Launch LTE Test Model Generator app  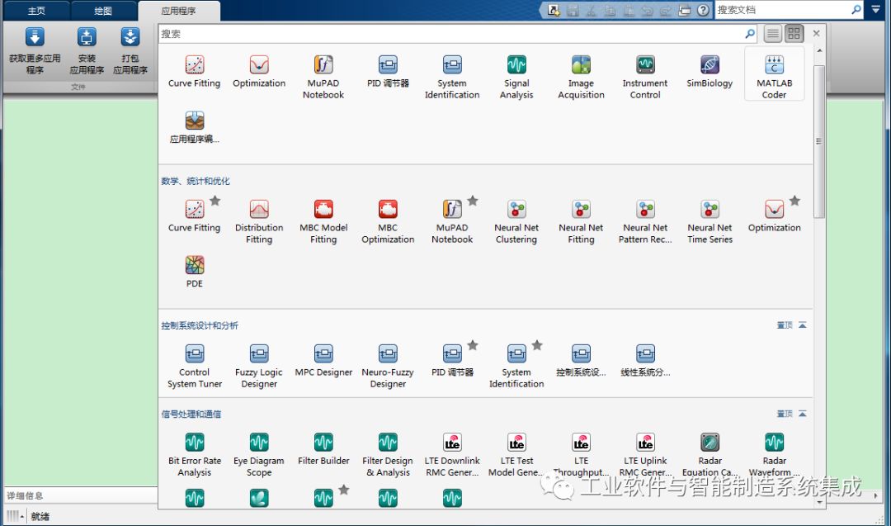516,455
